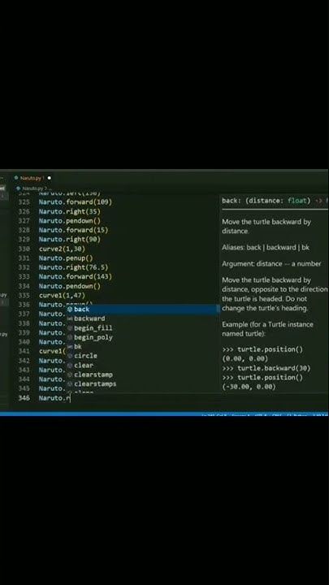Click the '(-30.00, 0.00)' output line
The width and height of the screenshot is (329, 585).
pos(249,387)
